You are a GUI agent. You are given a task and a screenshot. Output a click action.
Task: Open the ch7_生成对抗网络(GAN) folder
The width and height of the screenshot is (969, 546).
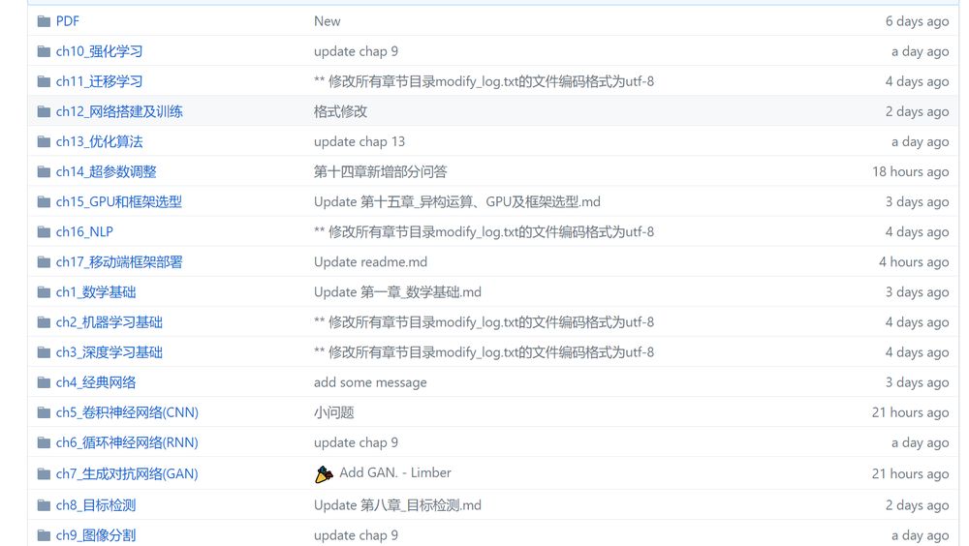(x=127, y=473)
